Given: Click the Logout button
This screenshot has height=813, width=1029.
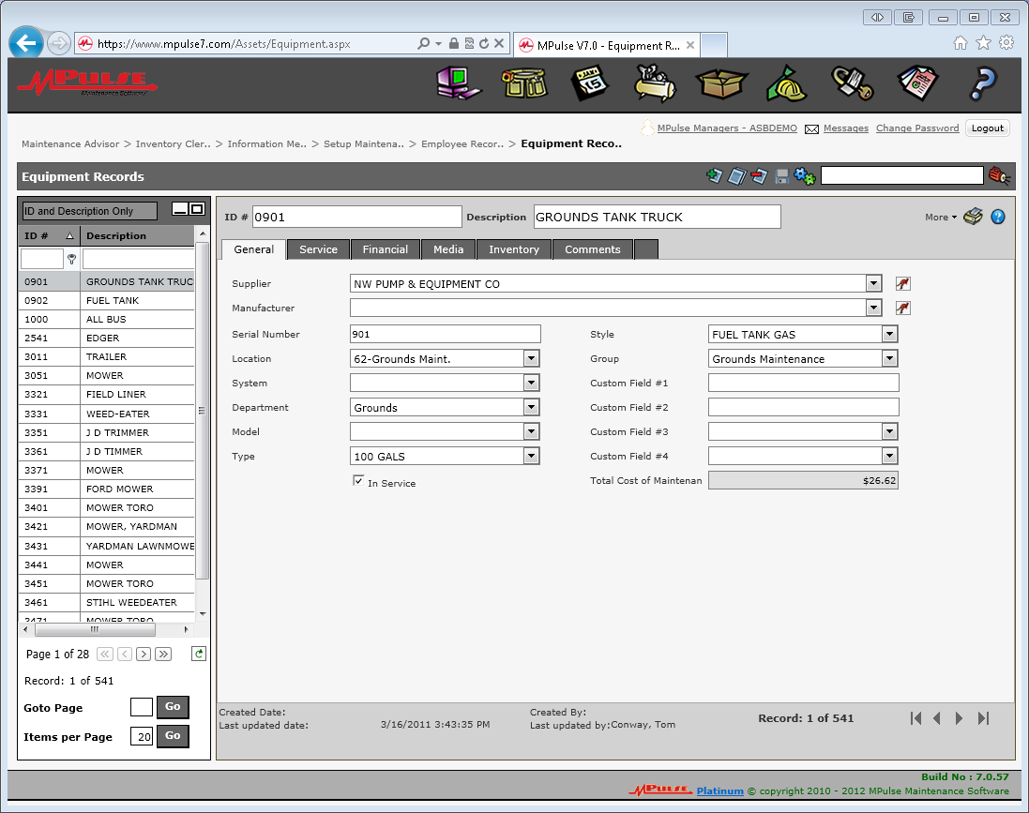Looking at the screenshot, I should 987,128.
